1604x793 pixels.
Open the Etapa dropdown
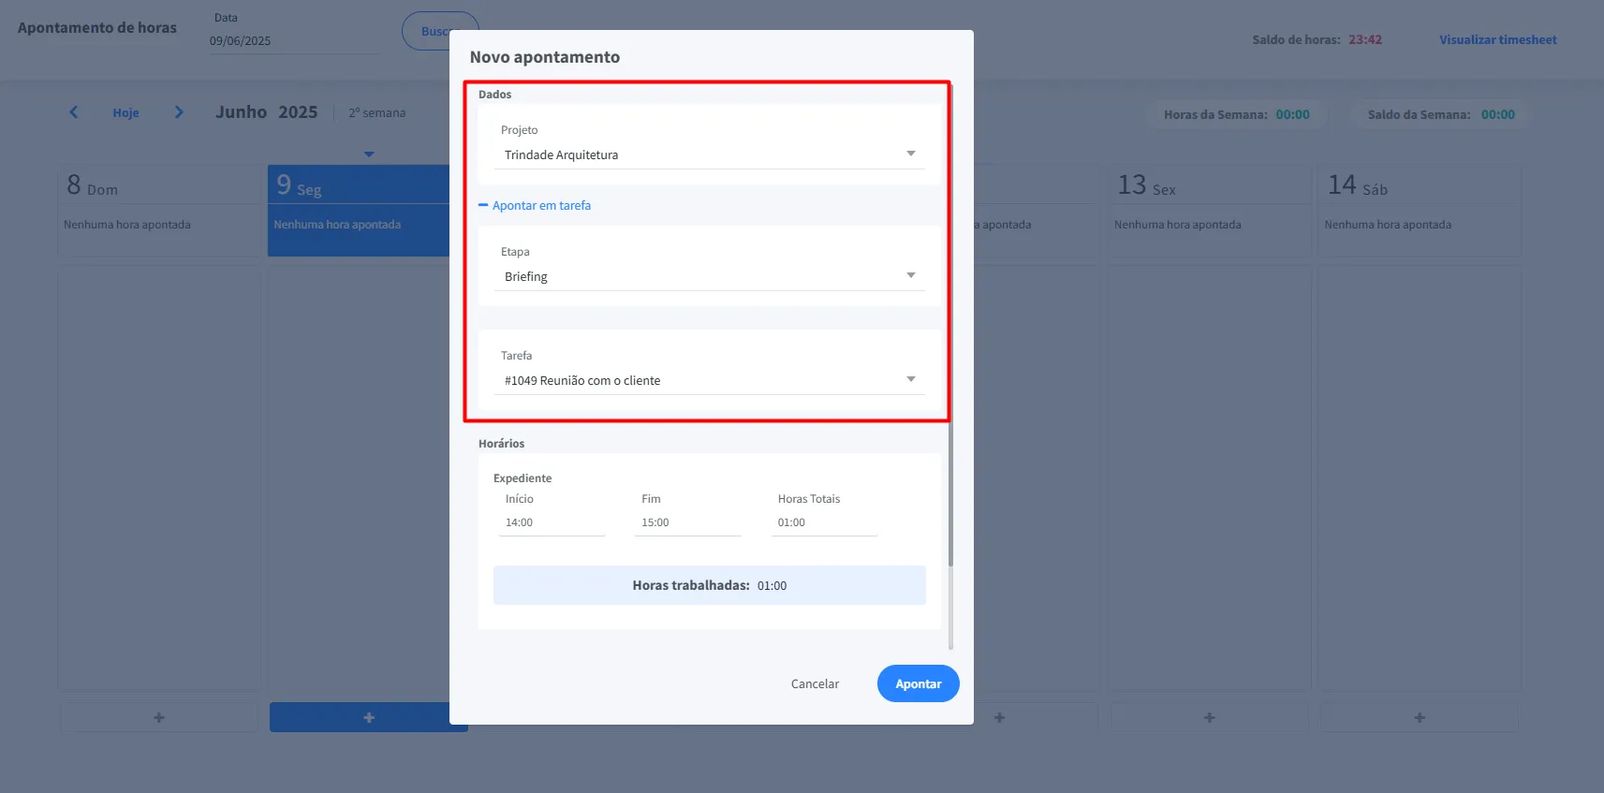click(x=709, y=277)
